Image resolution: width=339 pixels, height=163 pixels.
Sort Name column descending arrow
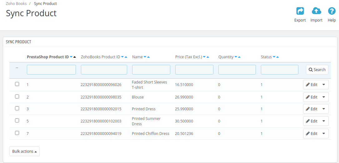pos(145,57)
